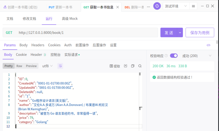
Task: Search the response with magnifier icon
Action: coord(140,66)
